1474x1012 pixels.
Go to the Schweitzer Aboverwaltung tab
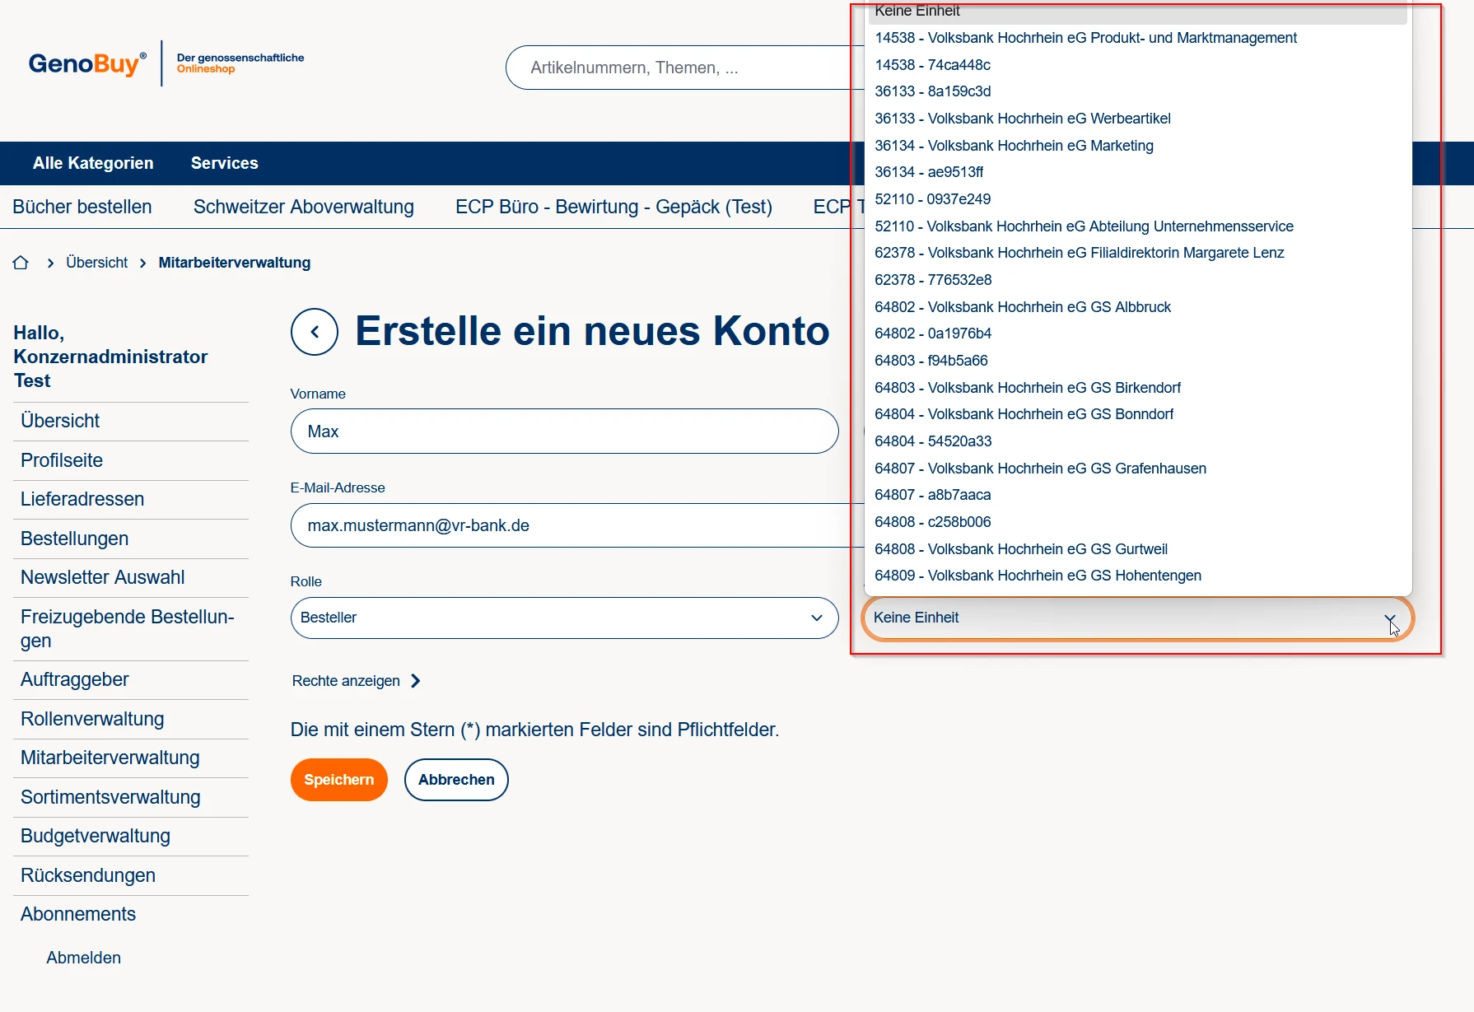coord(303,207)
